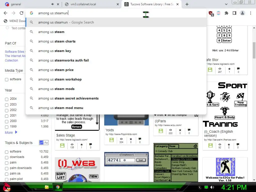Click the comment bubble under (i)_Coach

238,144
